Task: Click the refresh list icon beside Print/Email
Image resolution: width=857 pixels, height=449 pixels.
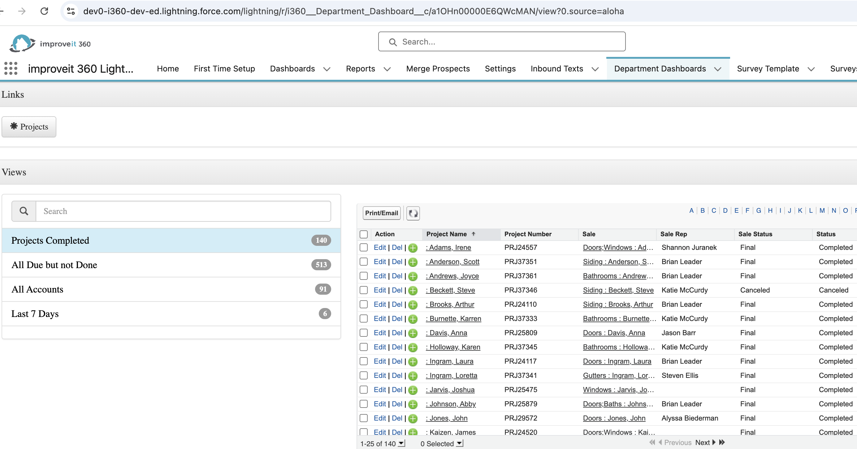Action: (x=413, y=213)
